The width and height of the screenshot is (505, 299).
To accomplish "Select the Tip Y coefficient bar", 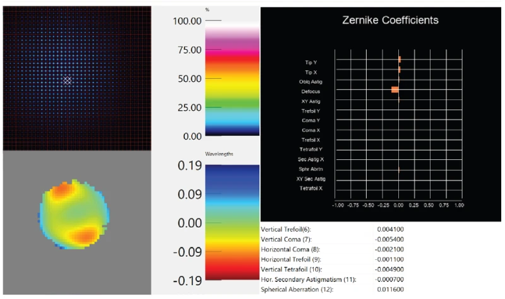I will point(400,60).
